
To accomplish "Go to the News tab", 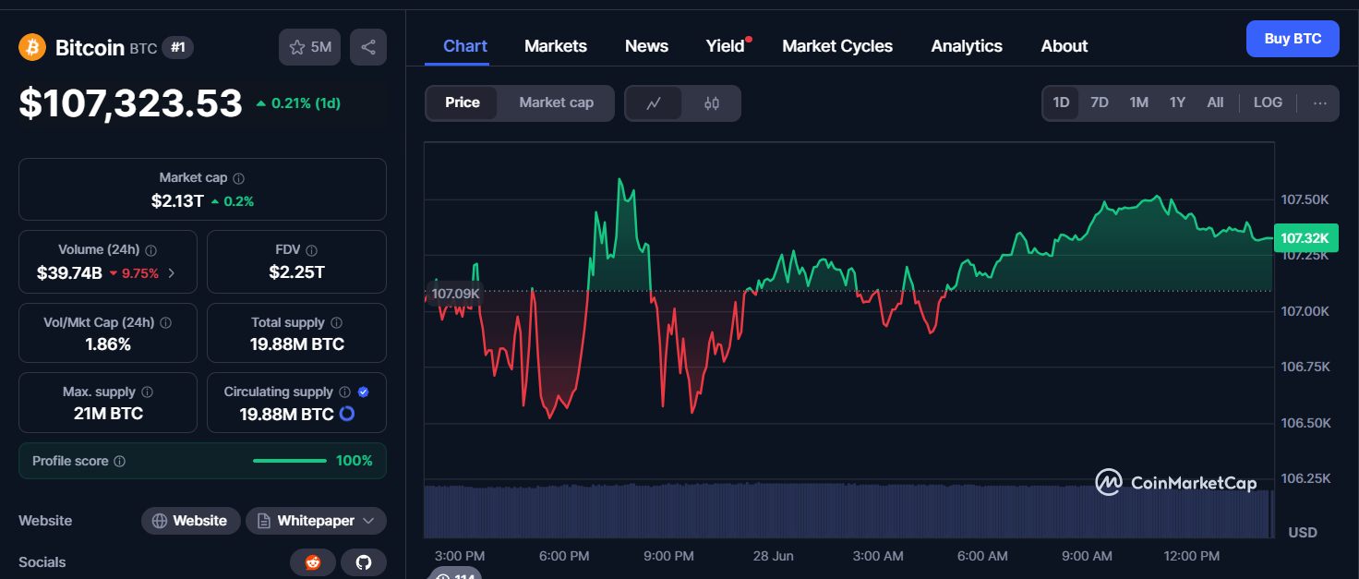I will [x=646, y=46].
